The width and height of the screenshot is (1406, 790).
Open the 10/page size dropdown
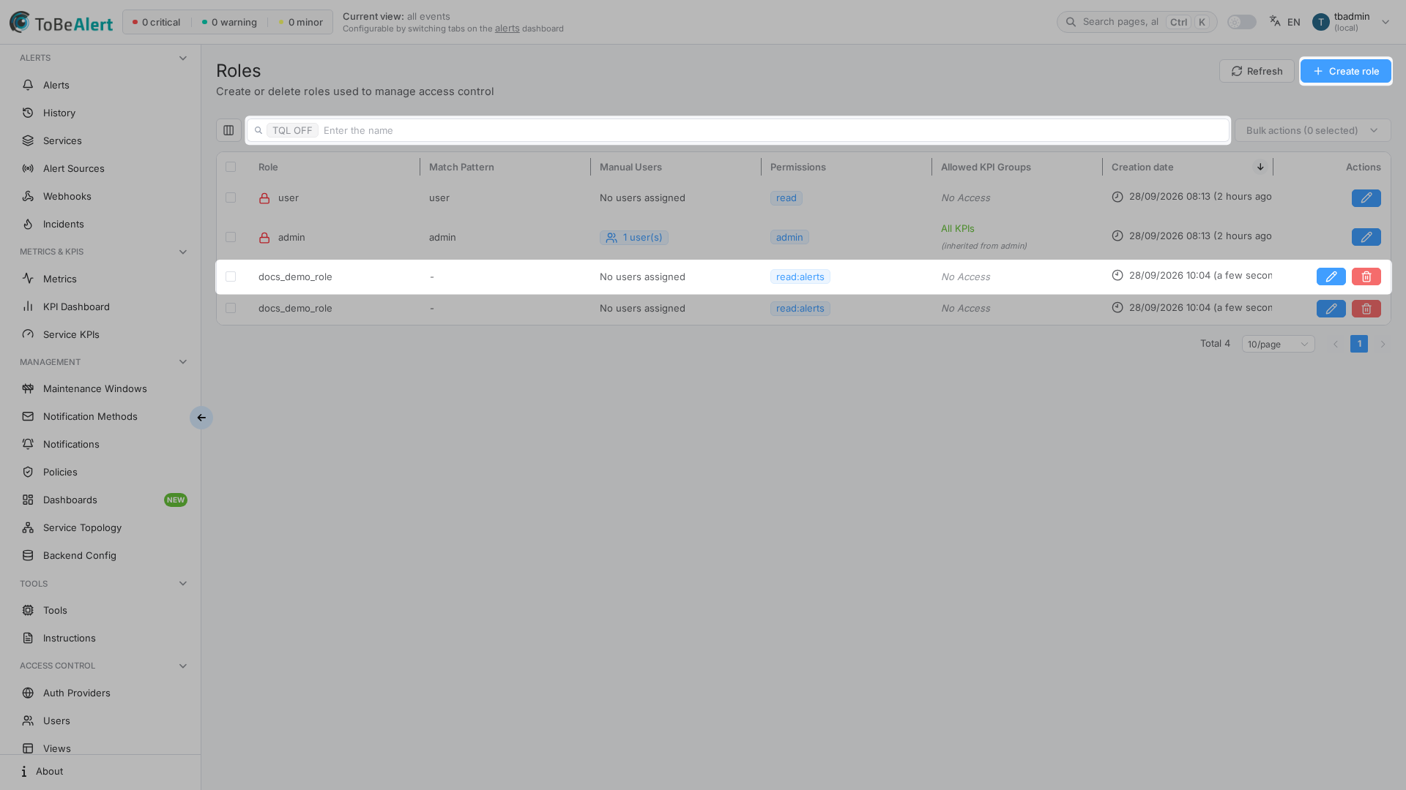pos(1278,344)
